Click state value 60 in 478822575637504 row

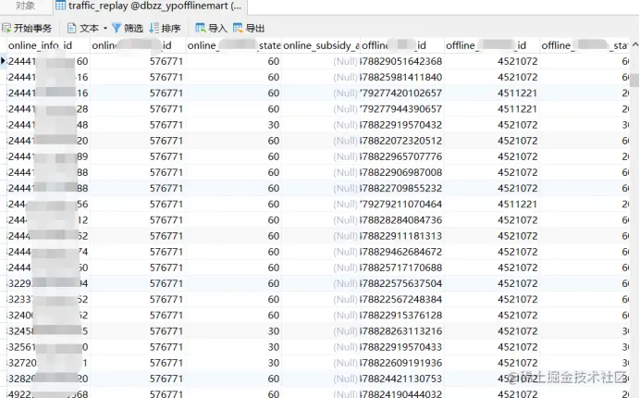click(x=274, y=283)
